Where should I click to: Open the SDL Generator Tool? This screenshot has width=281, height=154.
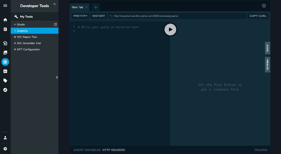34,43
